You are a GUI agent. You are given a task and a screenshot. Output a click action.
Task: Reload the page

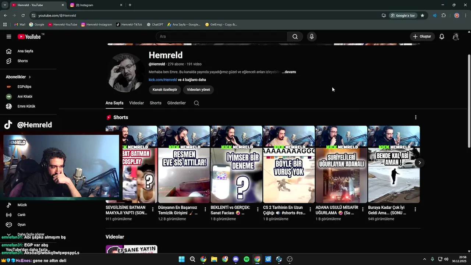click(x=23, y=15)
